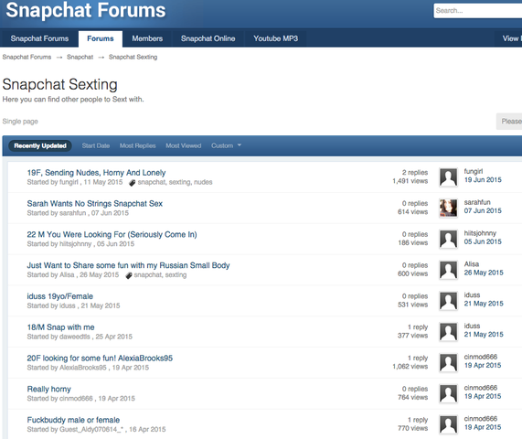The image size is (522, 439).
Task: Open sarahfun last-poster profile link
Action: click(477, 202)
